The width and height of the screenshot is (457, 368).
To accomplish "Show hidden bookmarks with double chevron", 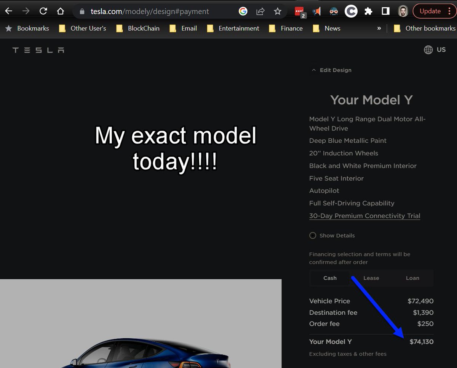I will coord(379,29).
